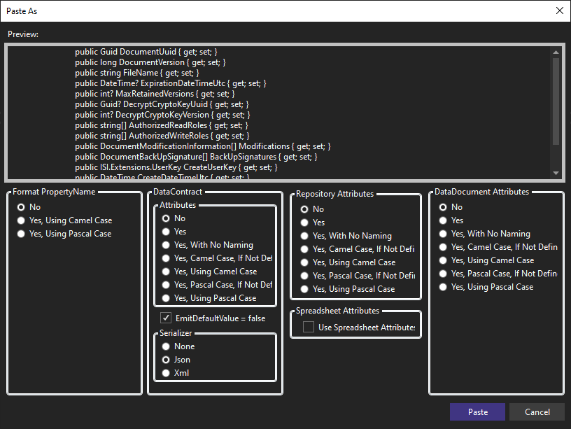Choose DataDocument Attributes Yes, Using Pascal Case
This screenshot has height=429, width=571.
click(x=443, y=287)
